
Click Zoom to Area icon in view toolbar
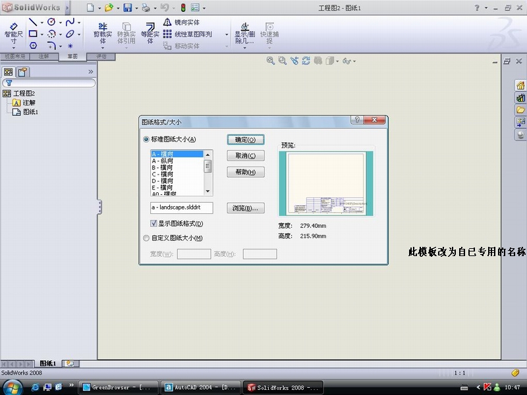(283, 61)
